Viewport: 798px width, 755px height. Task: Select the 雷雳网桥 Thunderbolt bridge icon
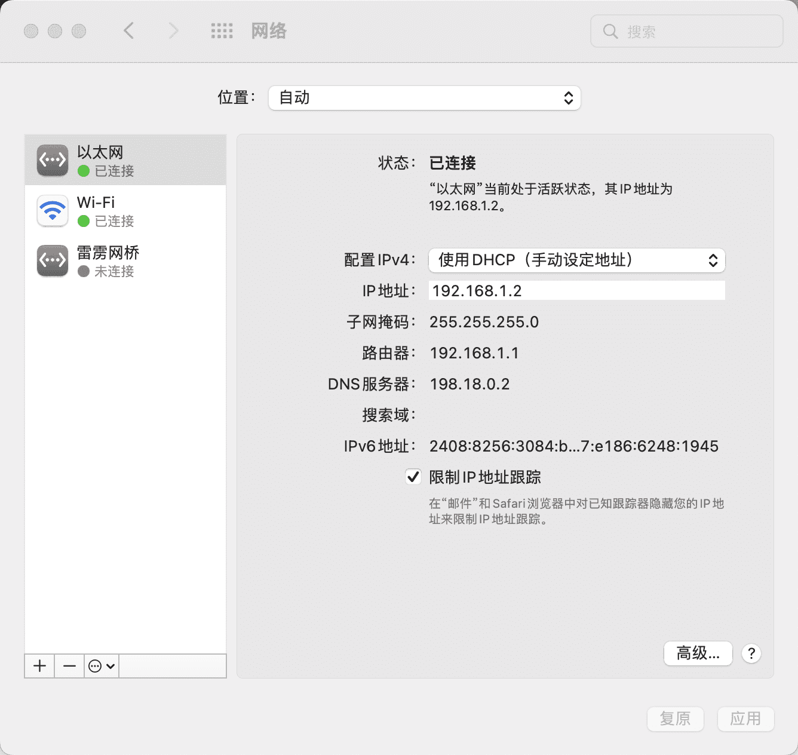tap(53, 260)
